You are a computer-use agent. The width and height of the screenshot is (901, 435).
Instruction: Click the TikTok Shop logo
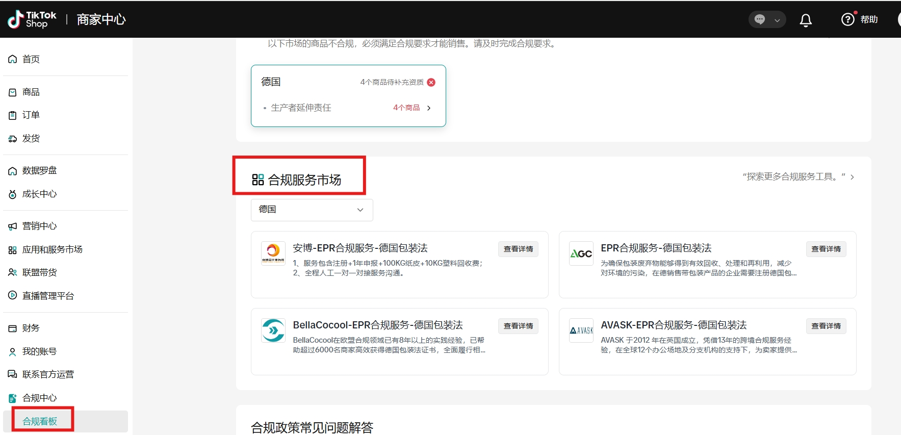click(x=32, y=19)
